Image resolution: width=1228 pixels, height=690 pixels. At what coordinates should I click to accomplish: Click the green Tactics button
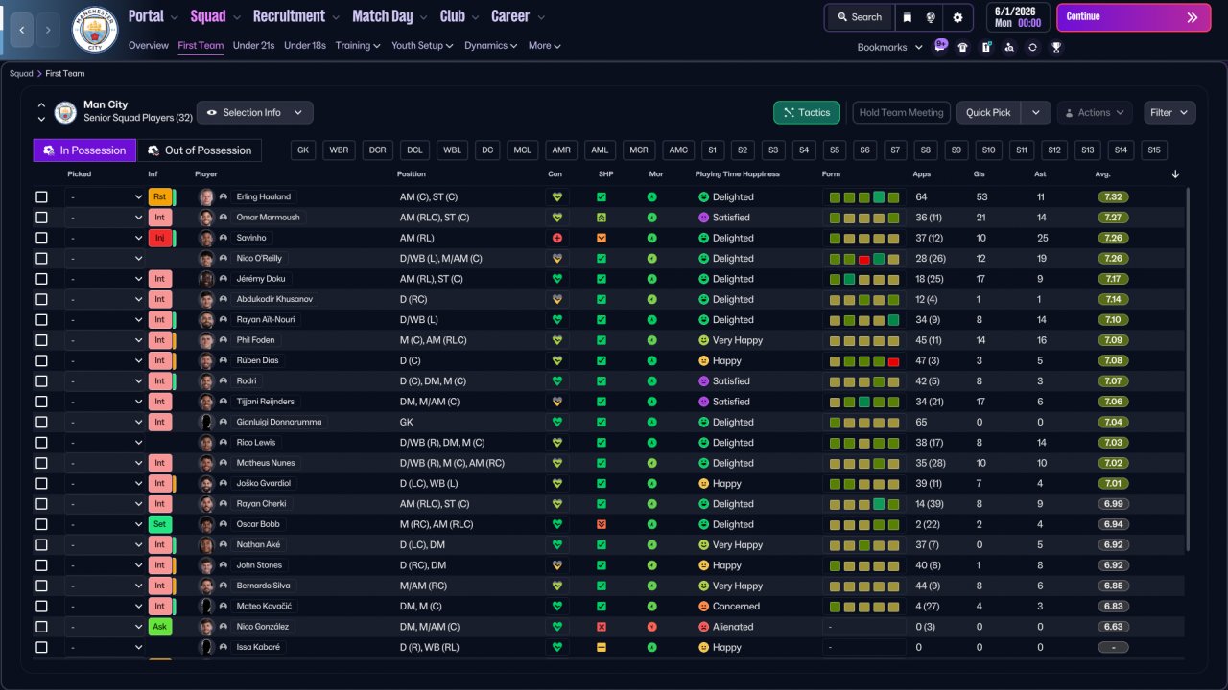[x=806, y=113]
